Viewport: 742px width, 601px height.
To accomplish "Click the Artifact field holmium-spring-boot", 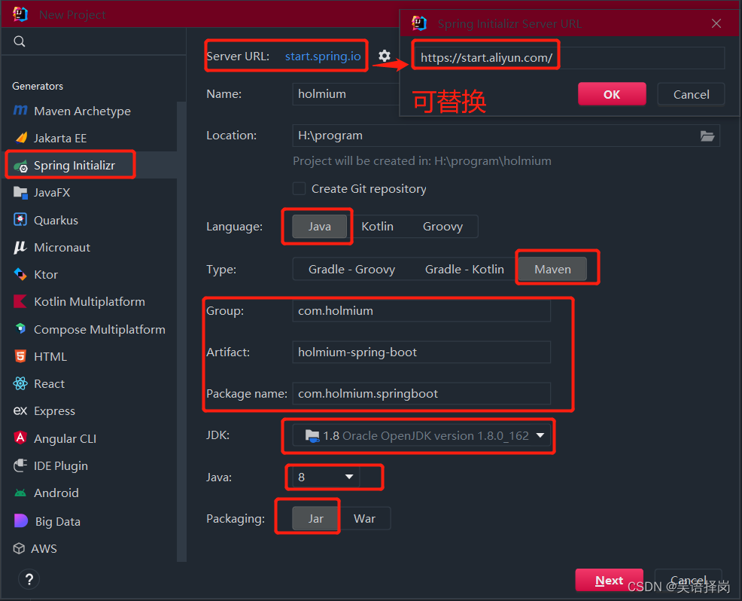I will [421, 352].
